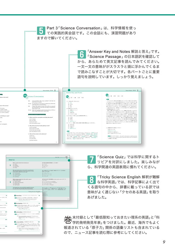Click the line '「Science Passage」の日本語訳を確認して'
The height and width of the screenshot is (249, 175).
click(123, 57)
